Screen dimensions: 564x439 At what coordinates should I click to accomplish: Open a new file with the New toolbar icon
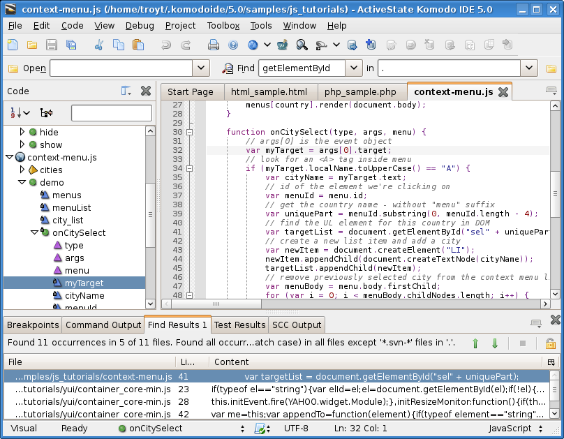(12, 44)
